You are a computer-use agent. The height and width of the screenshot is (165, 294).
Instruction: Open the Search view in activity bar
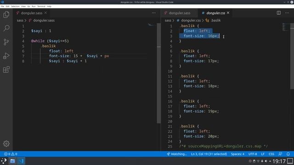coord(6,28)
